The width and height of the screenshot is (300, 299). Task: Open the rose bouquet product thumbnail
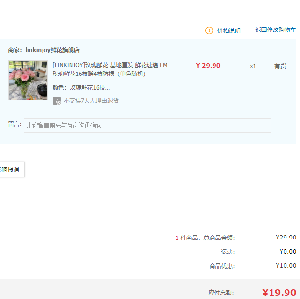28,80
